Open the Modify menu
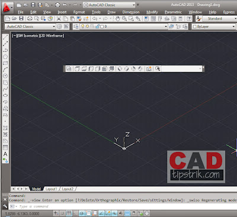Image resolution: width=237 pixels, height=217 pixels. (152, 12)
